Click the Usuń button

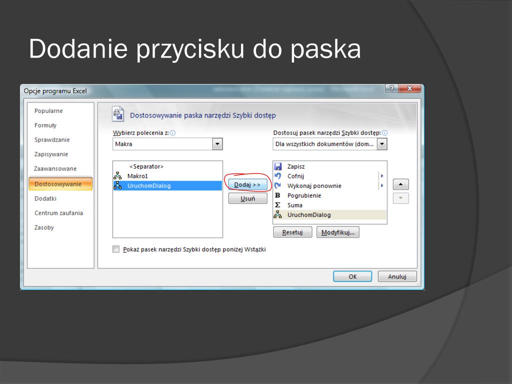coord(247,198)
